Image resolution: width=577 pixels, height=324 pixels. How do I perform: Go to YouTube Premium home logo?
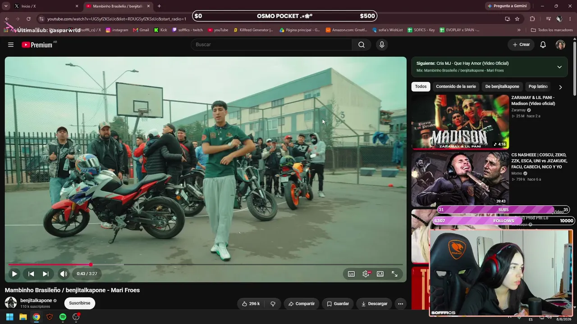(37, 45)
